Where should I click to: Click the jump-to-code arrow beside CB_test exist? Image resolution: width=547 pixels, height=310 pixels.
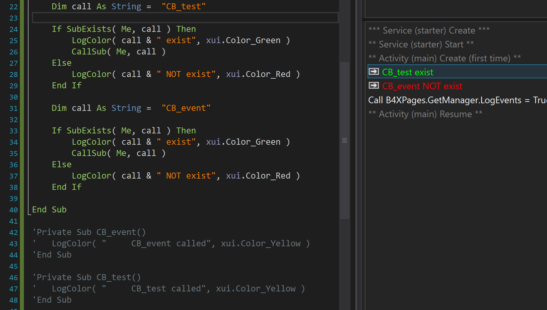pyautogui.click(x=374, y=72)
